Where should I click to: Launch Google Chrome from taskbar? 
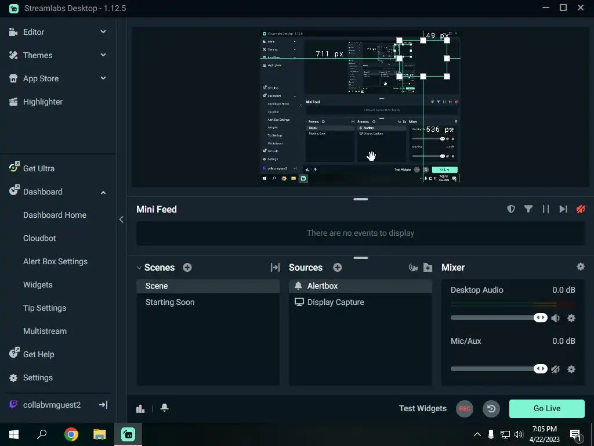[x=71, y=434]
